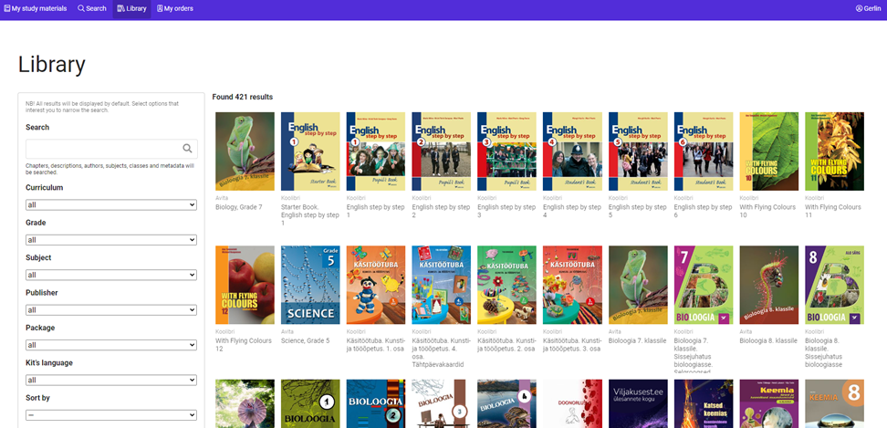Image resolution: width=887 pixels, height=428 pixels.
Task: Open My study materials in top bar
Action: (36, 8)
